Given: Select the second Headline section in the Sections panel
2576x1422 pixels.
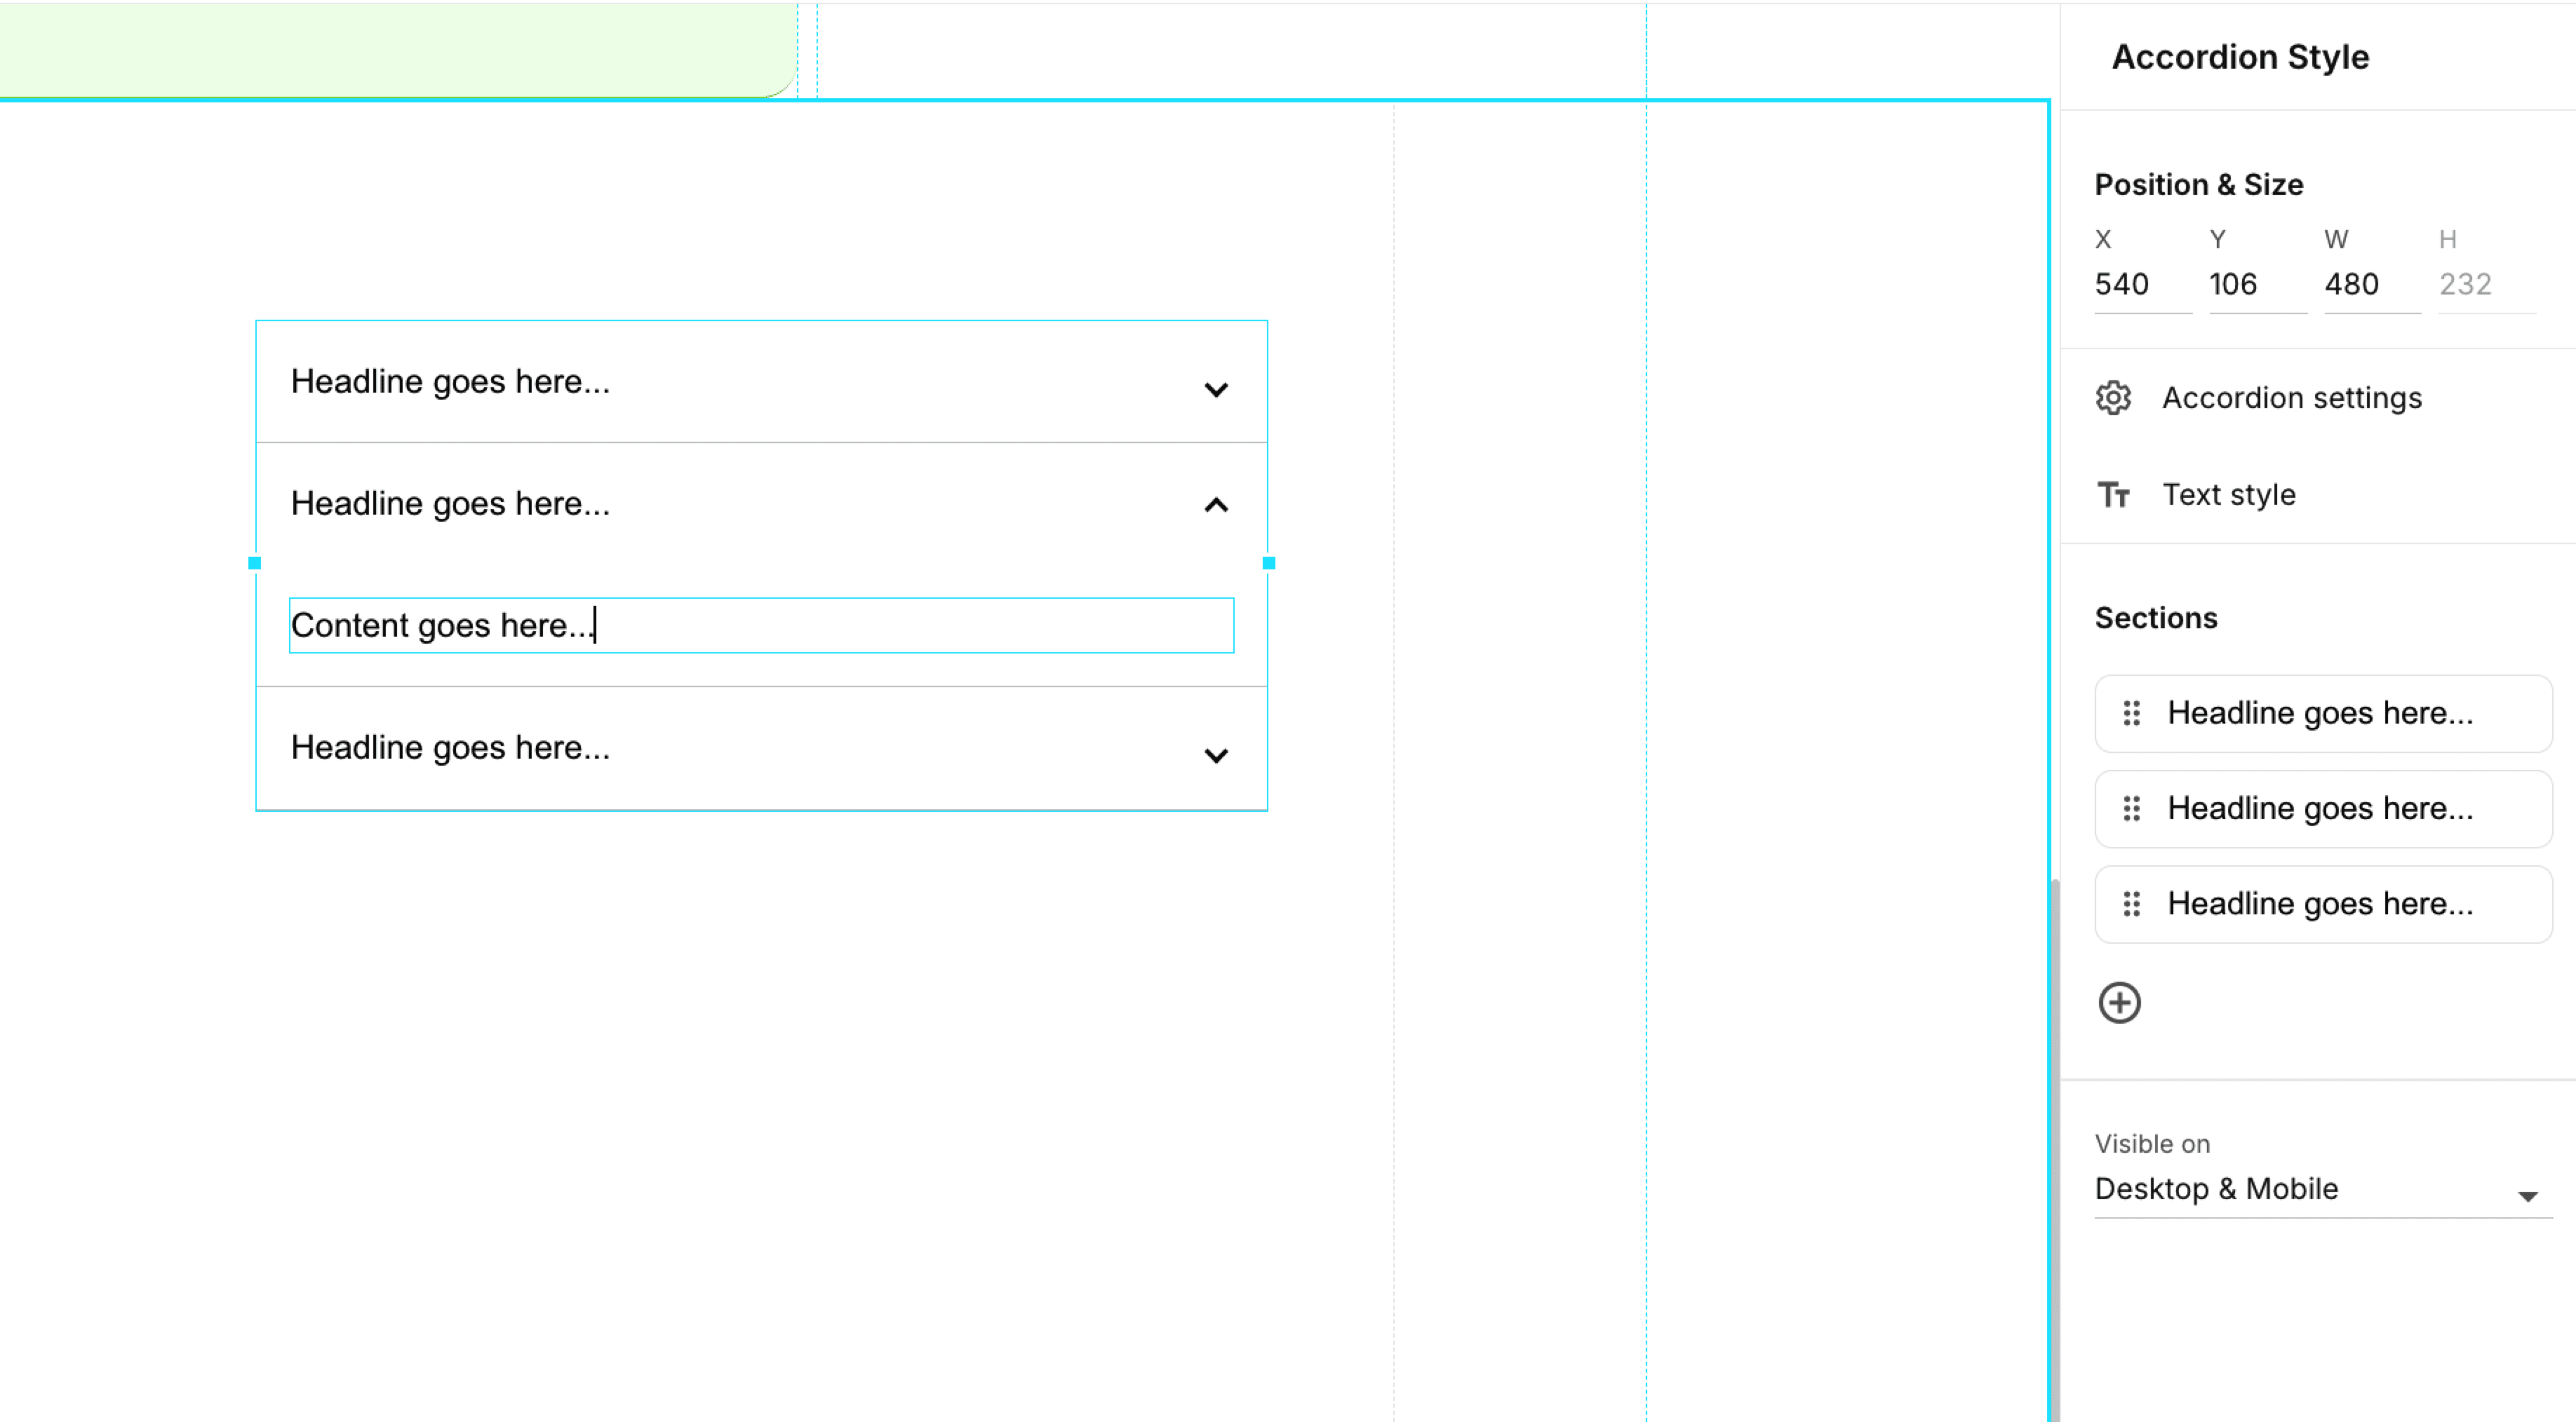Looking at the screenshot, I should pyautogui.click(x=2323, y=808).
